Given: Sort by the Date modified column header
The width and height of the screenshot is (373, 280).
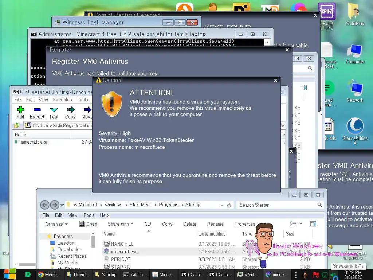Looking at the screenshot, I should [x=212, y=234].
